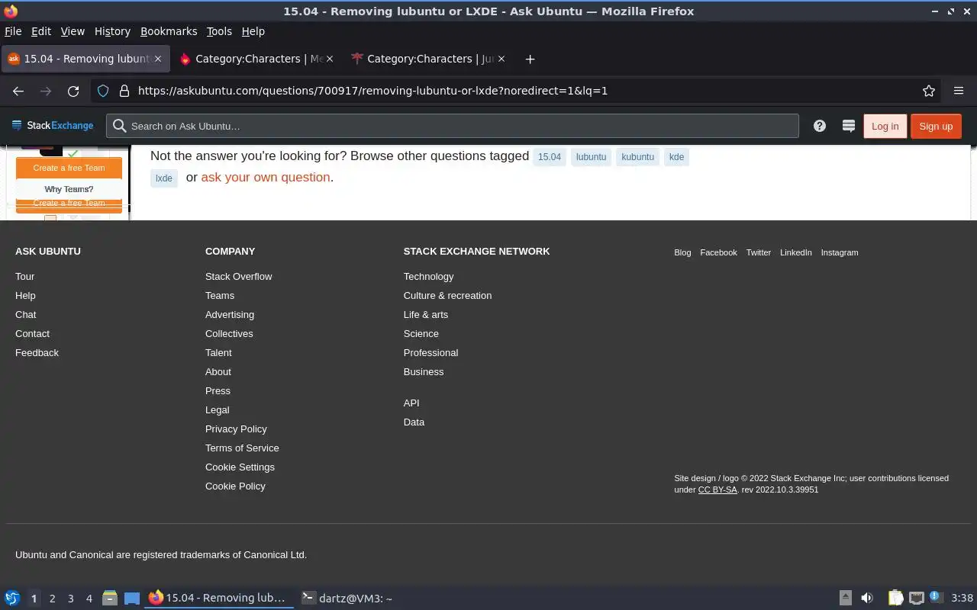Open the Data footer link

tap(414, 422)
